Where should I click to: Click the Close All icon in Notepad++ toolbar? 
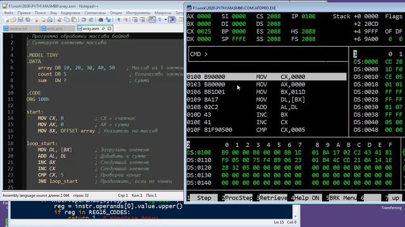[43, 20]
